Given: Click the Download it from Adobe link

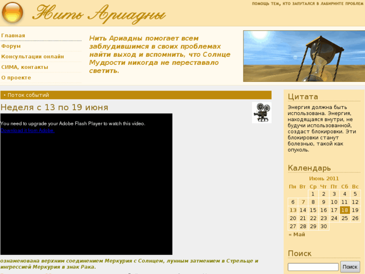Looking at the screenshot, I should pos(28,131).
